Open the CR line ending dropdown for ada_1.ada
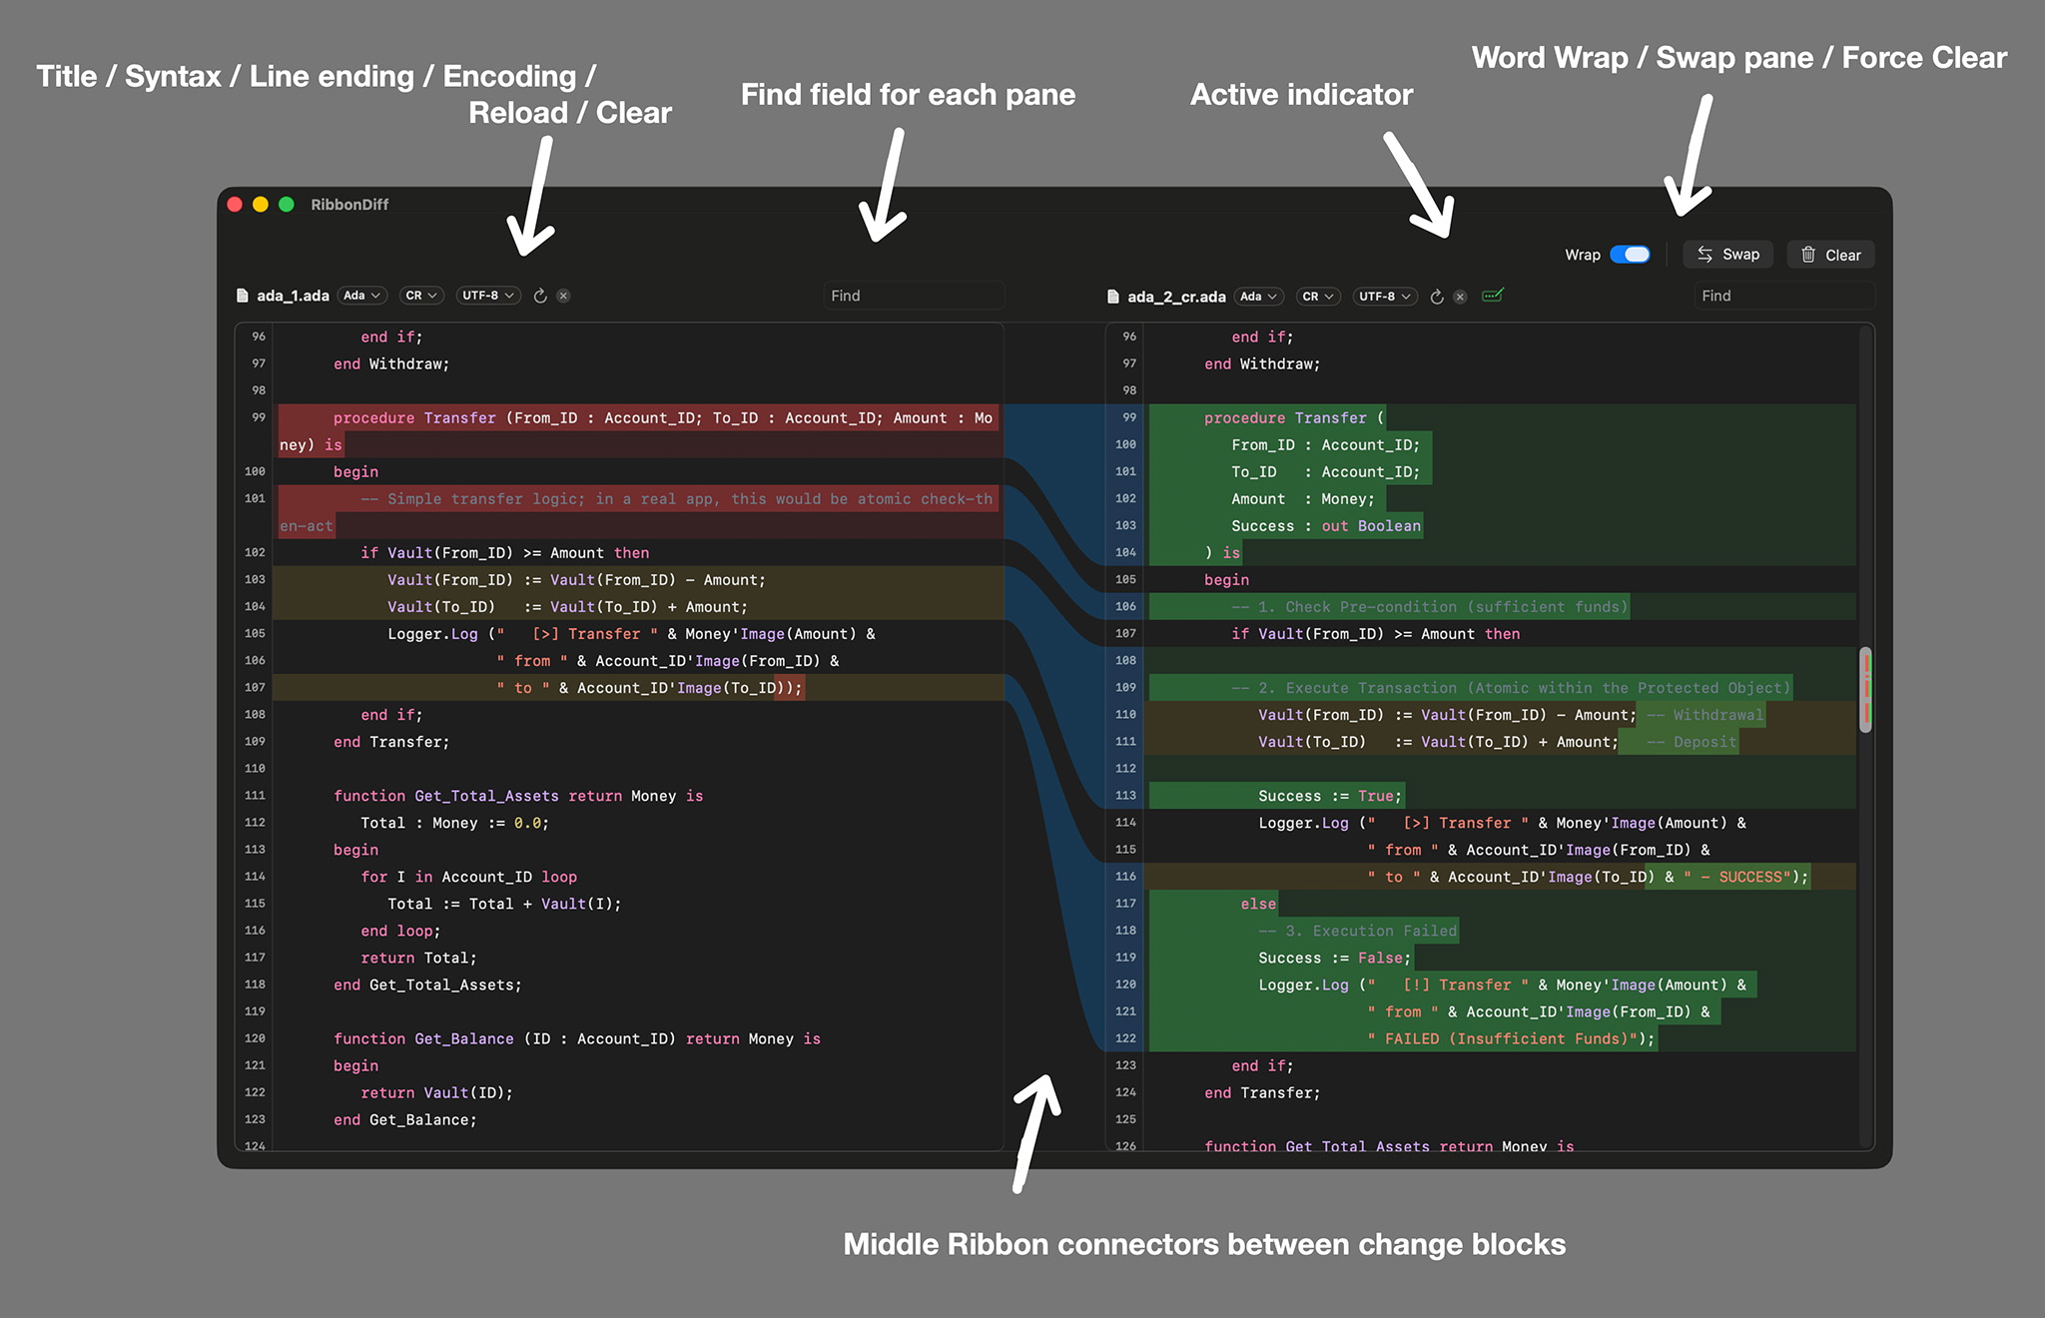This screenshot has height=1318, width=2045. click(x=420, y=295)
